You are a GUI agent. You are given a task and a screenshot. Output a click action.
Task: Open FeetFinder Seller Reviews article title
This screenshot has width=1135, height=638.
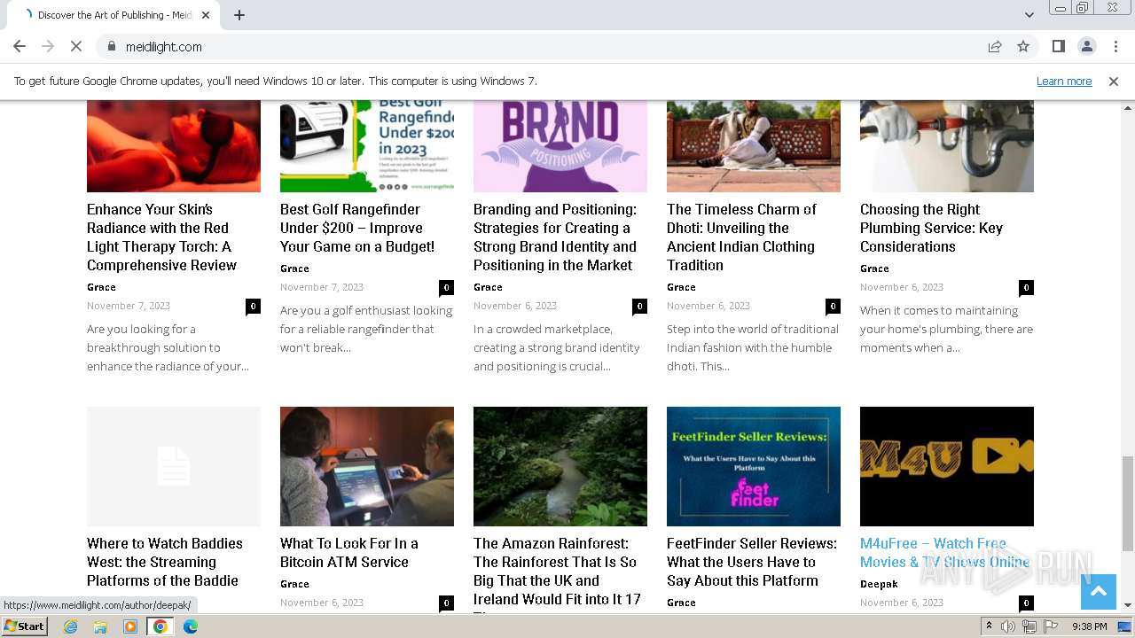(752, 562)
